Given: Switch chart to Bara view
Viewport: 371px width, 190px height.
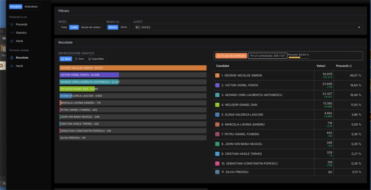Looking at the screenshot, I should [65, 58].
